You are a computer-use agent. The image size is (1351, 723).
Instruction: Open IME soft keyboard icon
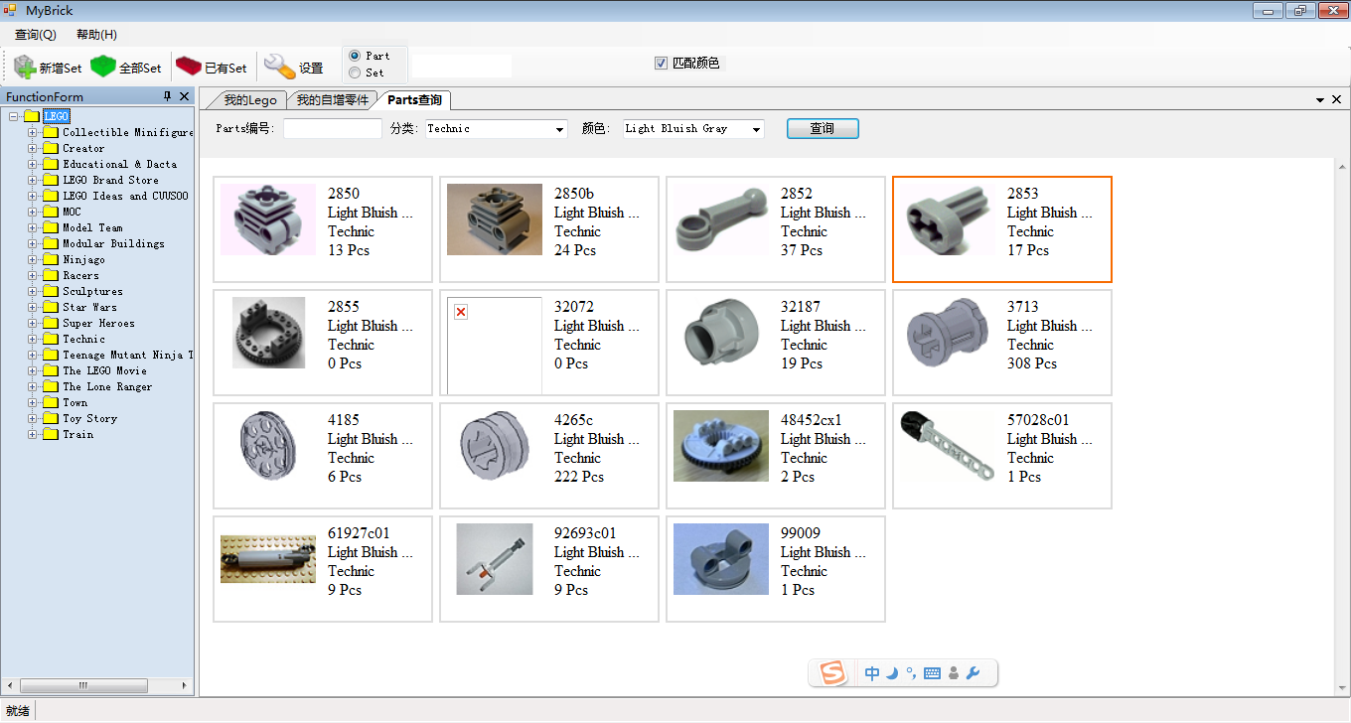coord(932,673)
